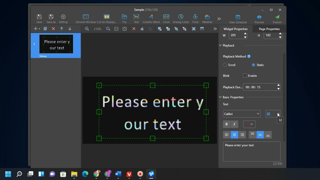The height and width of the screenshot is (180, 320).
Task: Open the View Schedule calendar
Action: pos(238,19)
